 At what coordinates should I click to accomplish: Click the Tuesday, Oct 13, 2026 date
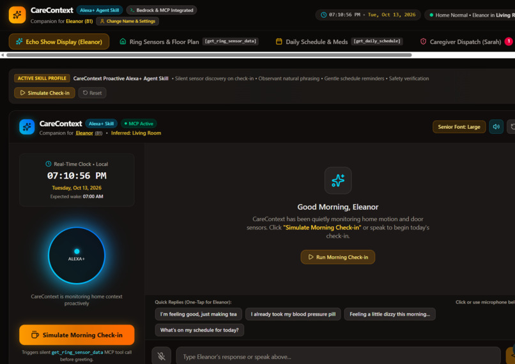click(x=77, y=187)
